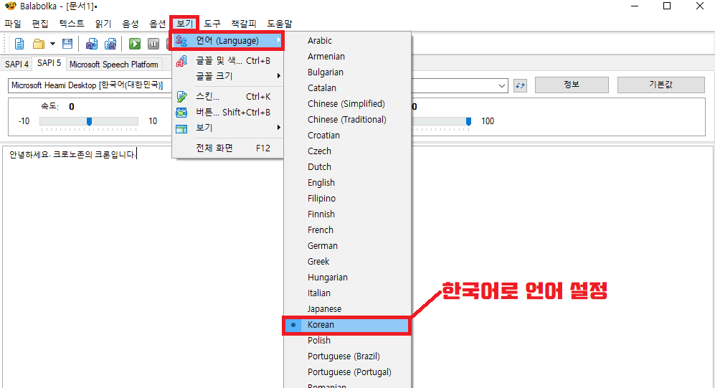The image size is (715, 388).
Task: Choose Filipino from language list
Action: (346, 199)
